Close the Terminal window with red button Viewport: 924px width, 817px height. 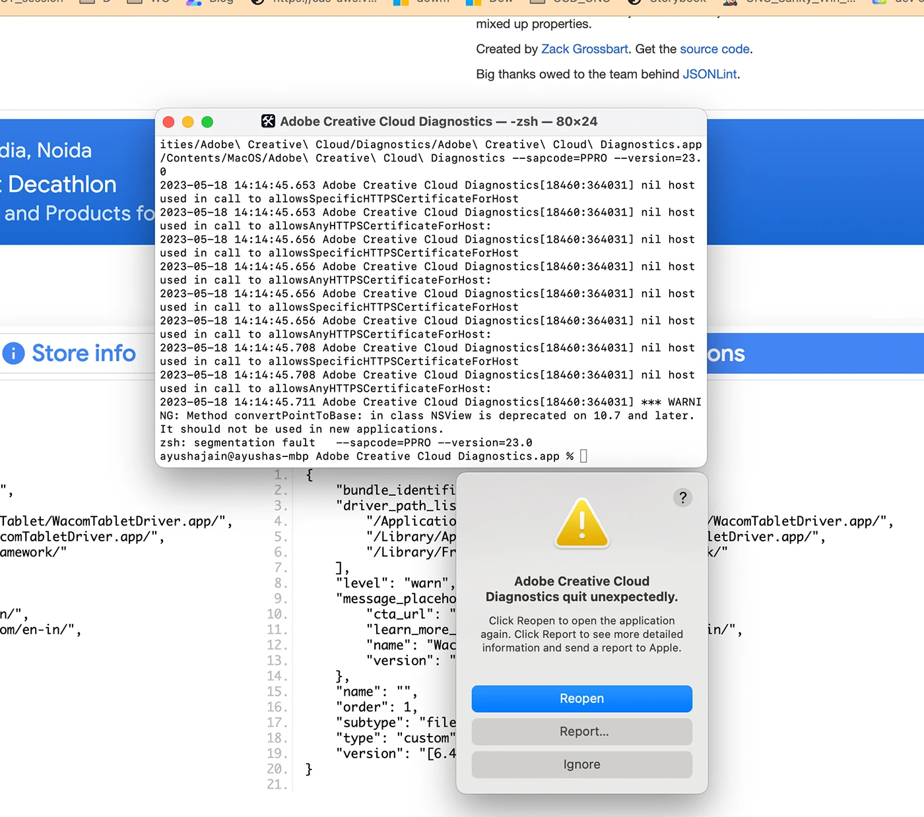tap(168, 122)
